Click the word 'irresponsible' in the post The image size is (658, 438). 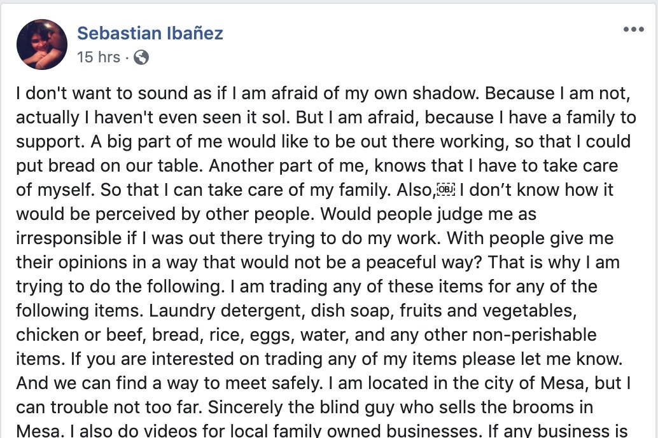(69, 238)
